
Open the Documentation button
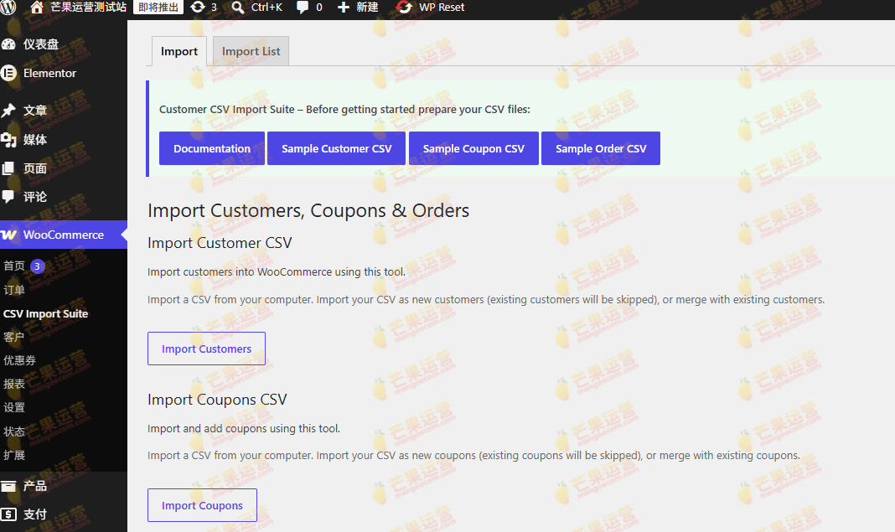[x=212, y=148]
